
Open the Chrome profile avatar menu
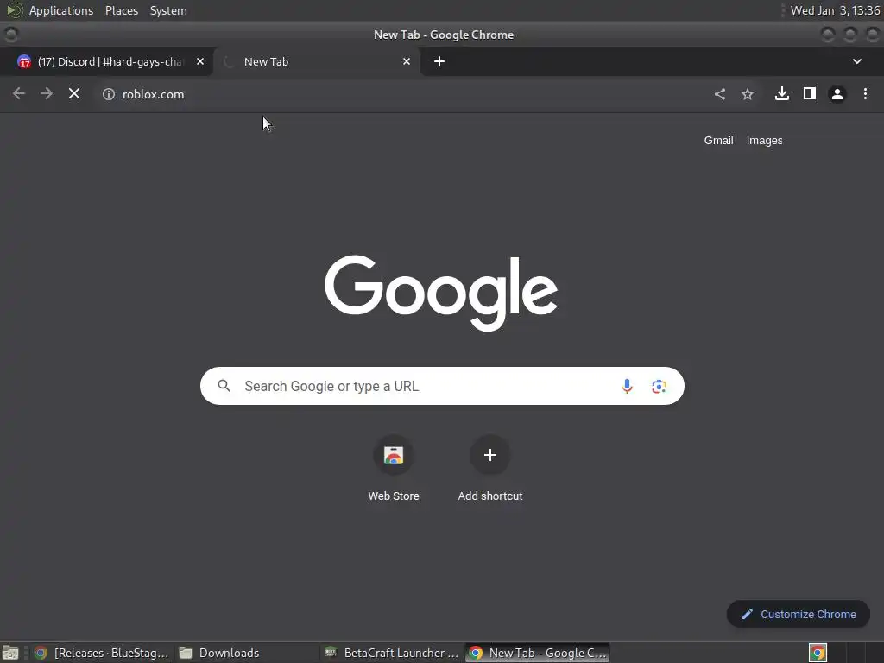click(x=837, y=94)
